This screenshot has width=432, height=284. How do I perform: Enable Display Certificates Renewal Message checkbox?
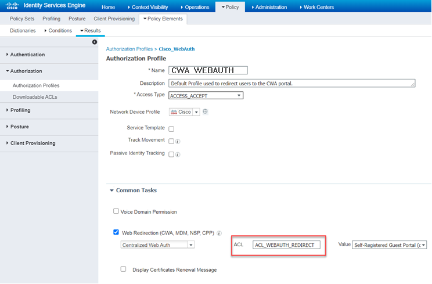tap(123, 269)
